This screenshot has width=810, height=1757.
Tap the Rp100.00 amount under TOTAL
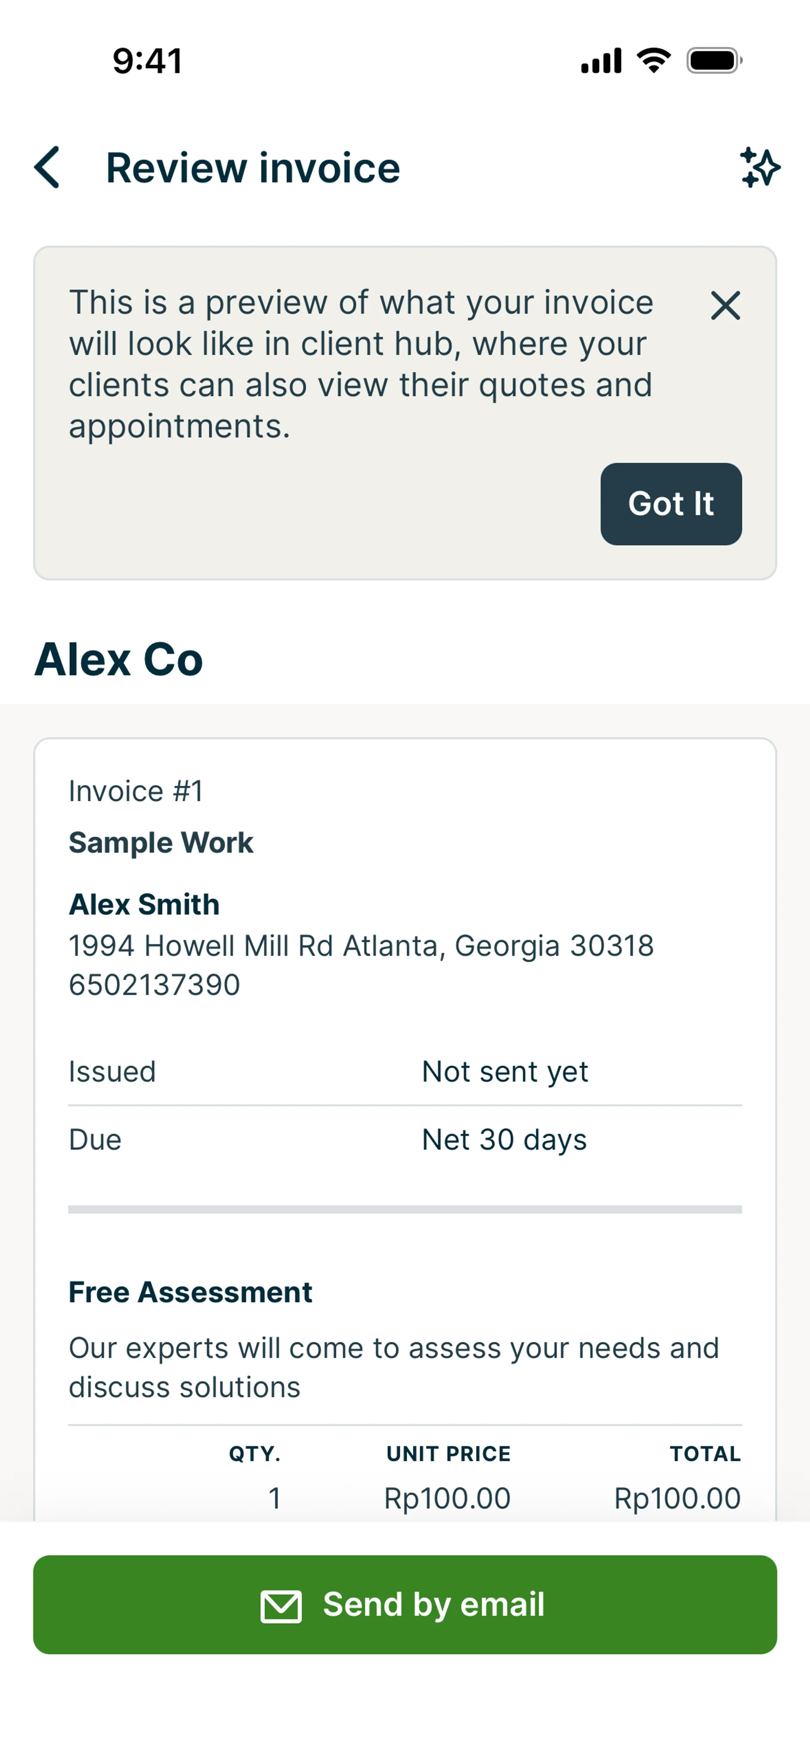pos(677,1499)
